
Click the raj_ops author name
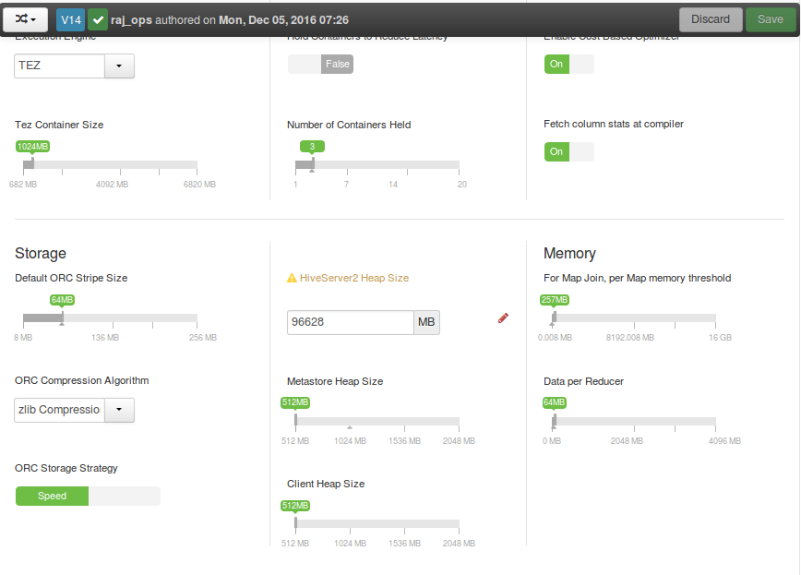point(131,20)
